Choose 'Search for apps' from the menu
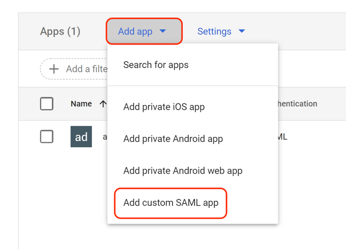Viewport: 346px width, 249px height. click(x=156, y=65)
